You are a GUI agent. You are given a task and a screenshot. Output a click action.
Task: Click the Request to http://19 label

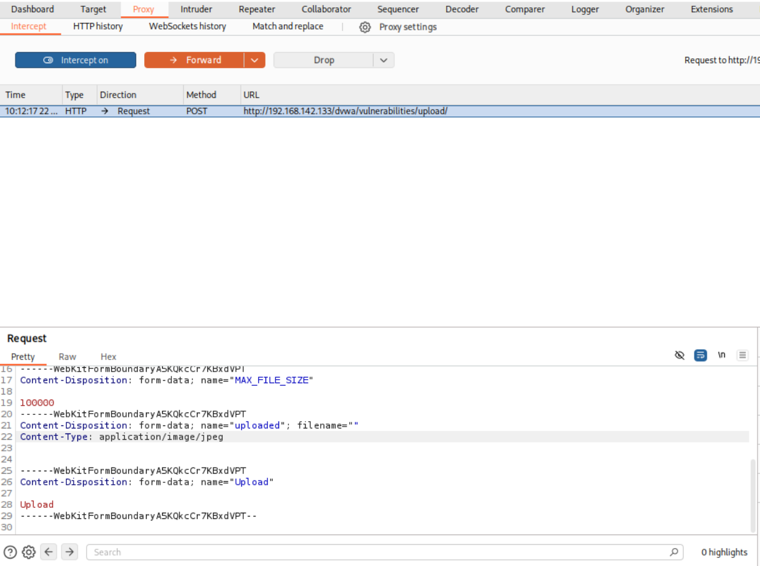tap(722, 60)
